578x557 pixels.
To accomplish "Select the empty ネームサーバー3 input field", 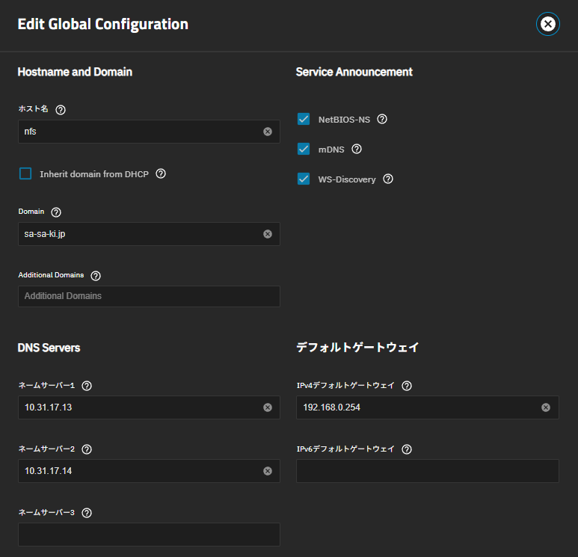I will 149,535.
